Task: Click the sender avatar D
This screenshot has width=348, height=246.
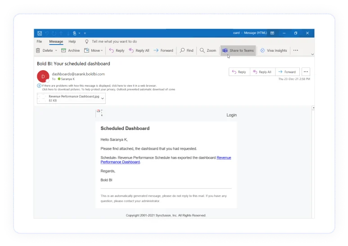Action: [43, 76]
